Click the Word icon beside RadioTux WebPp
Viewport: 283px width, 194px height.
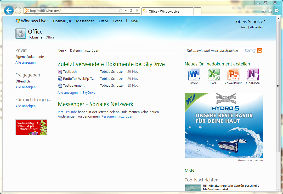coord(60,79)
